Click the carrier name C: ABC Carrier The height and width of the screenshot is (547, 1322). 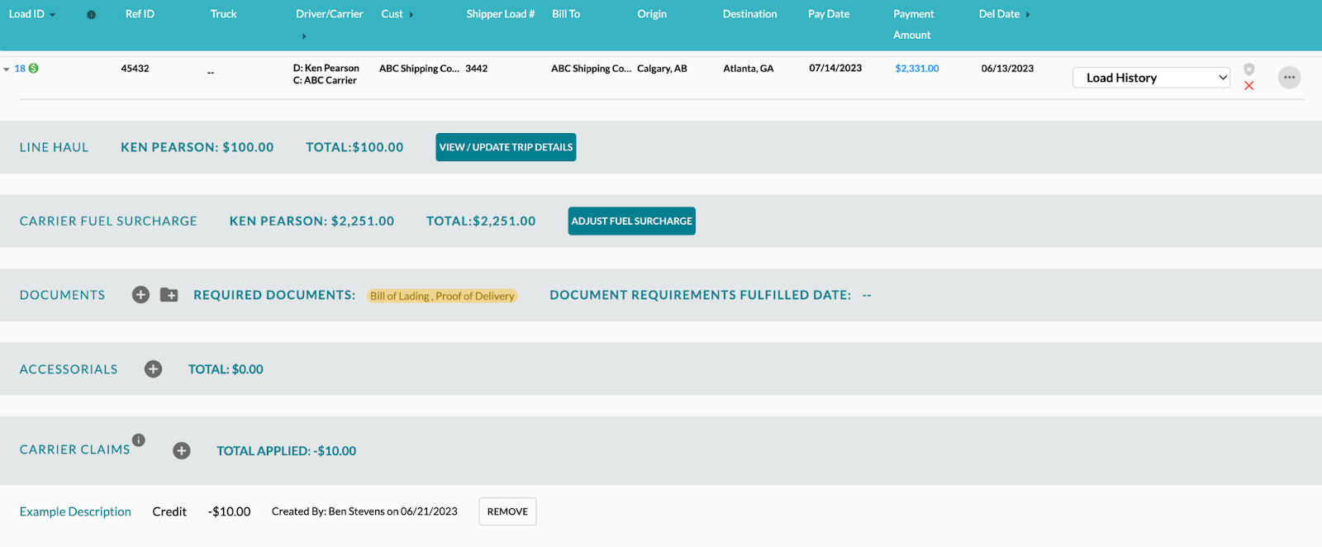[x=325, y=80]
